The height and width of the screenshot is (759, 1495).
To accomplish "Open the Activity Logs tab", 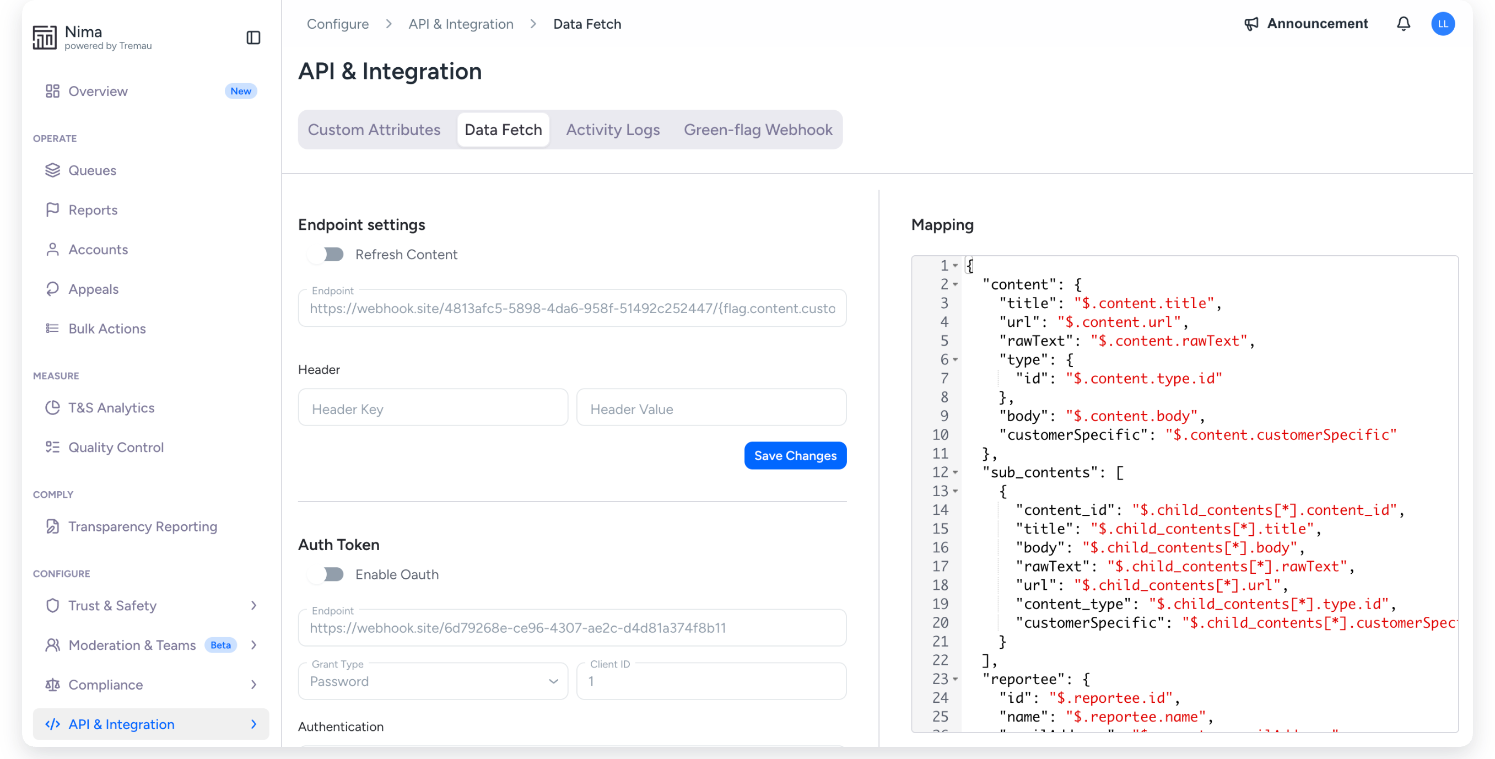I will point(613,130).
